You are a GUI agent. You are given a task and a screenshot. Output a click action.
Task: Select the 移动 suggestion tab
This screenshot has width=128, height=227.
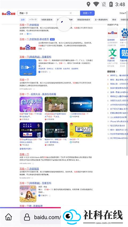point(114,19)
